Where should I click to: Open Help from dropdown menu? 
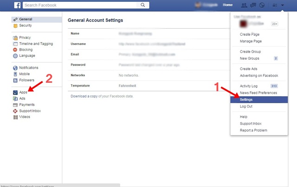click(x=244, y=117)
